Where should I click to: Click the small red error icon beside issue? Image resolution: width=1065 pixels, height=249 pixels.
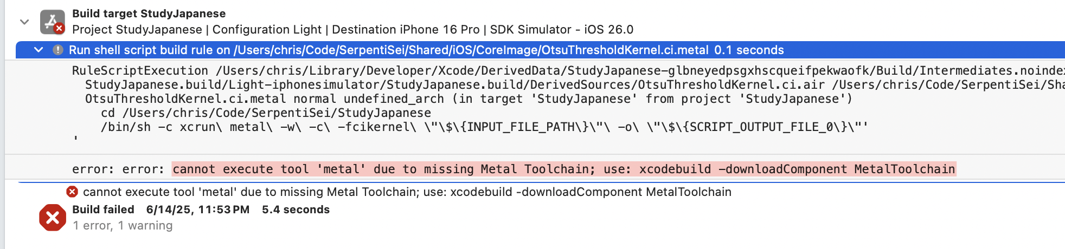72,192
